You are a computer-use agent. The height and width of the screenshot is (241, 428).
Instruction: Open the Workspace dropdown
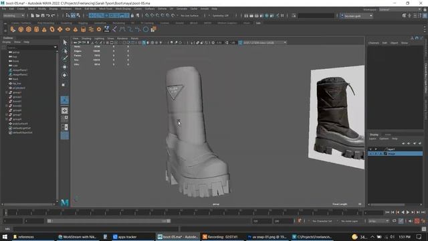coord(400,9)
